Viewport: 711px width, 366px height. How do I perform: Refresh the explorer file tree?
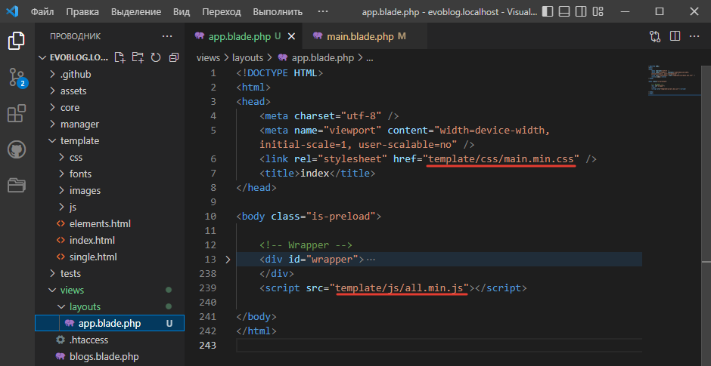coord(156,57)
